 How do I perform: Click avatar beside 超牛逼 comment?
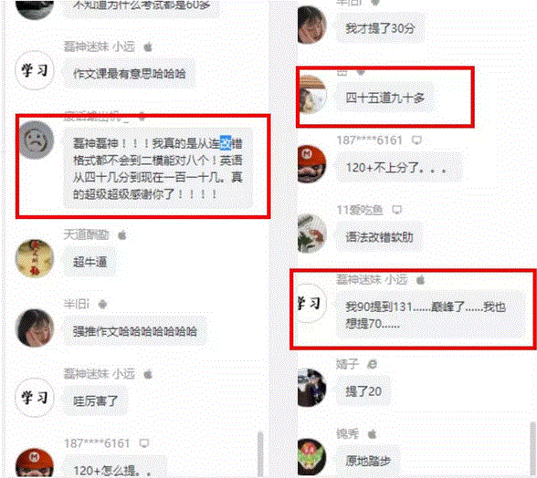coord(35,259)
